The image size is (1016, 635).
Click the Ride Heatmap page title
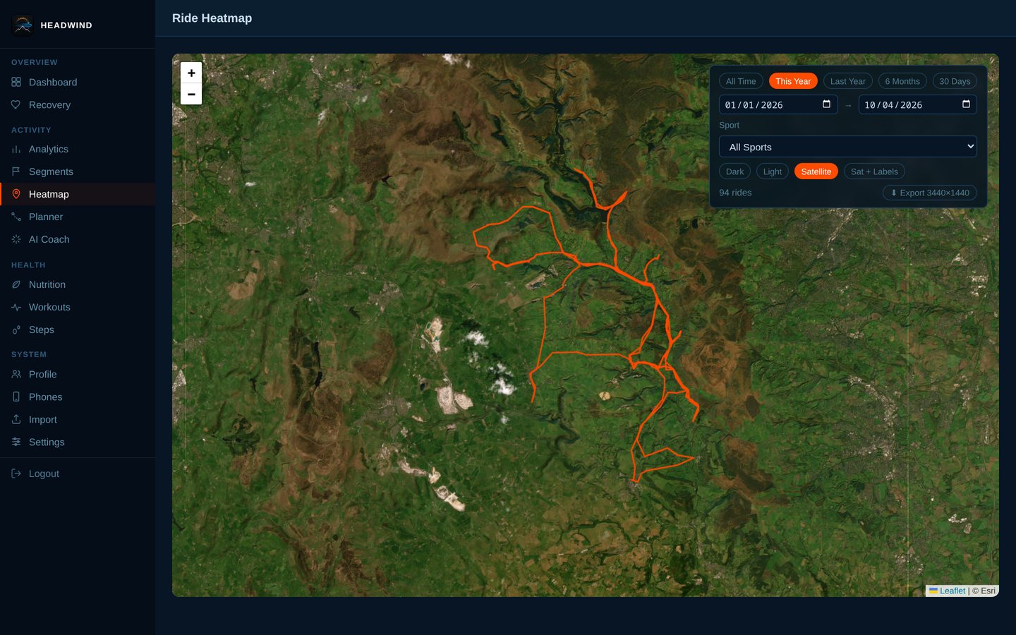click(212, 18)
